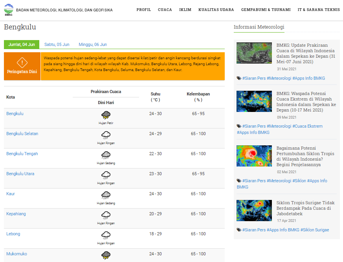Image resolution: width=343 pixels, height=262 pixels.
Task: Click the BADAN METEOROLOGI, KLIMATOLOGI, DAN GEOFISIKA title
Action: point(64,10)
